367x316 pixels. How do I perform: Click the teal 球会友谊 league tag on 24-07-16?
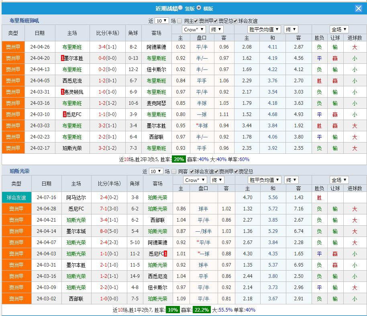point(16,198)
